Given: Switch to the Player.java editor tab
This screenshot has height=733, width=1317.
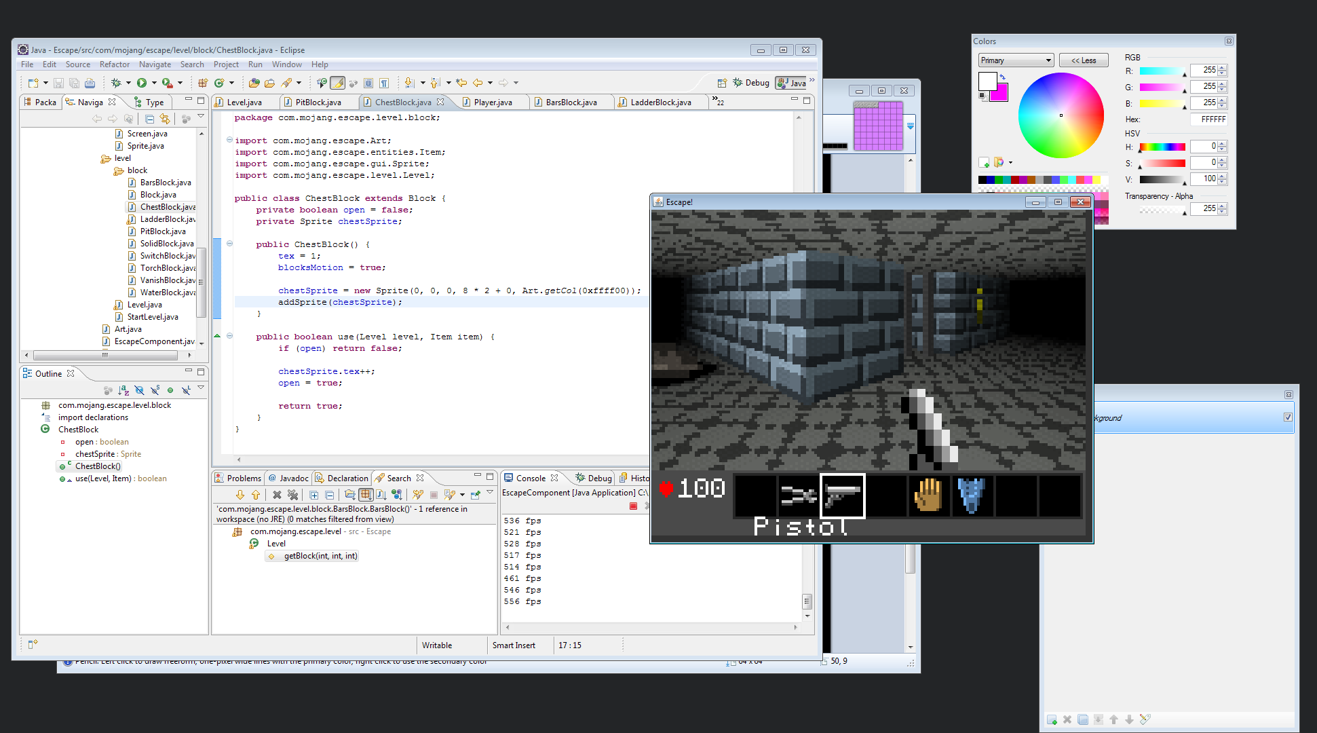Looking at the screenshot, I should tap(493, 102).
